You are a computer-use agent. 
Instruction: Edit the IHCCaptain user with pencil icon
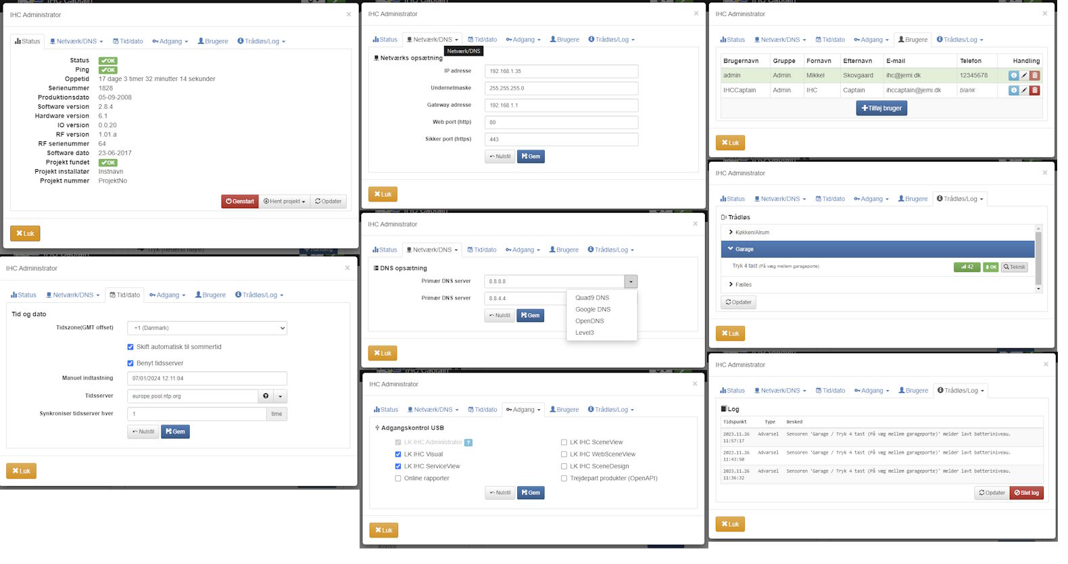1024,90
